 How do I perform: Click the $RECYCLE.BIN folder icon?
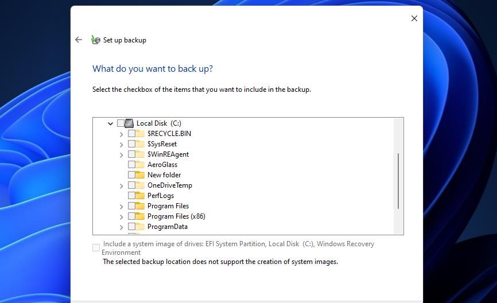(x=140, y=134)
